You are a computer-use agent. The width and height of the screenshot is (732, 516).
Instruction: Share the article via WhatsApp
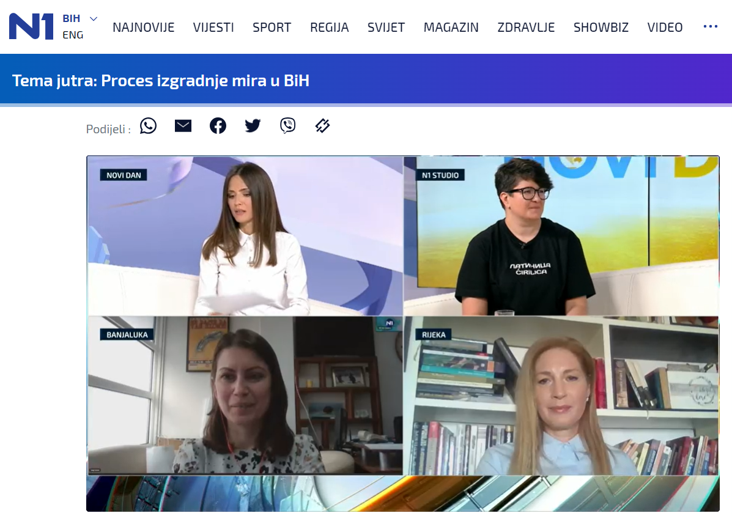(148, 126)
